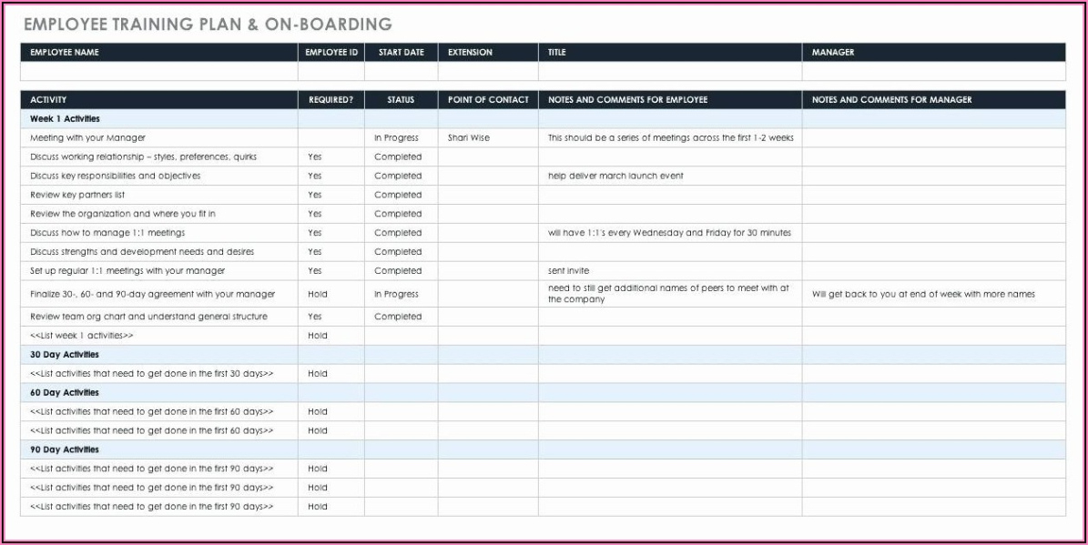Click the help deliver march launch event note
Image resolution: width=1088 pixels, height=545 pixels.
(670, 177)
